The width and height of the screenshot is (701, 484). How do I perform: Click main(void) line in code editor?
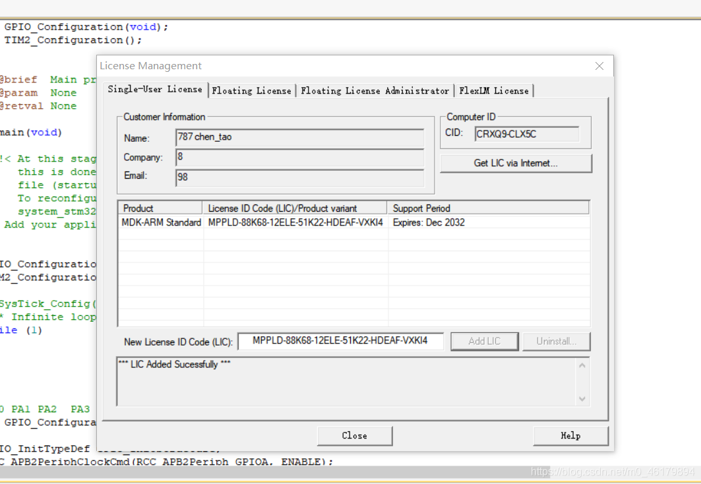[x=31, y=133]
